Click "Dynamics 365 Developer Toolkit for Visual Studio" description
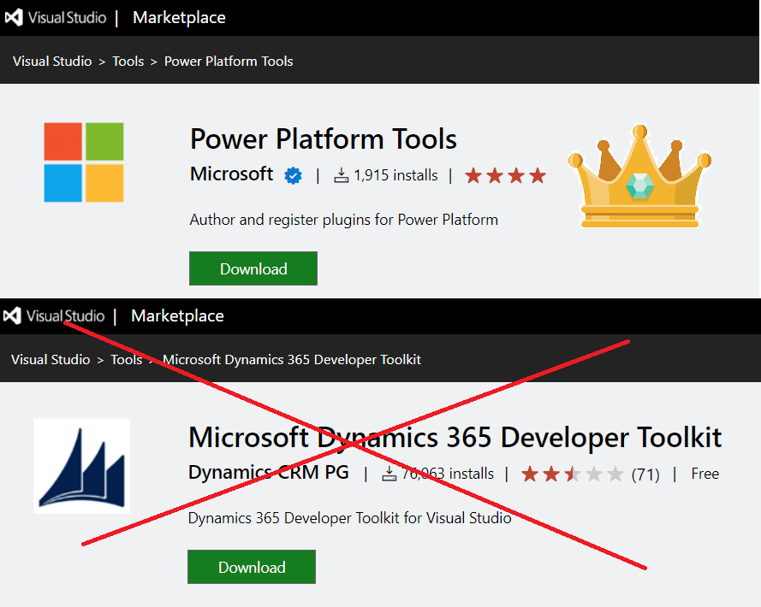This screenshot has height=607, width=761. pos(349,518)
